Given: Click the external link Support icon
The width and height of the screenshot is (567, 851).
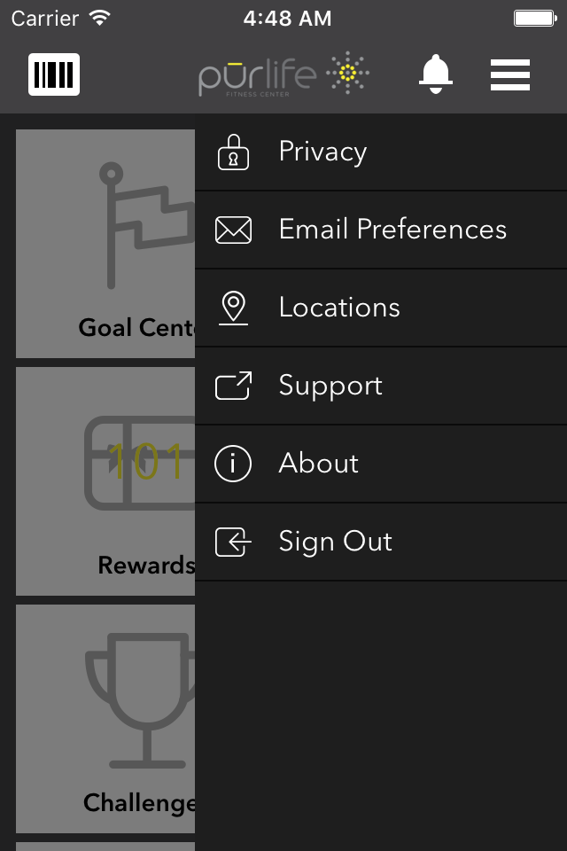Looking at the screenshot, I should (x=233, y=386).
